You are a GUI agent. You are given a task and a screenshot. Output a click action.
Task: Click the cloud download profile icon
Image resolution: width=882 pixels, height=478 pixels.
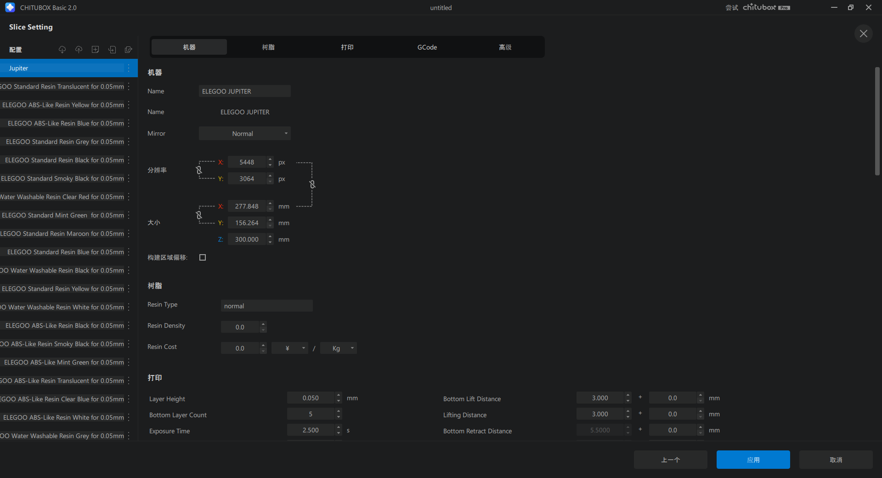pyautogui.click(x=62, y=50)
